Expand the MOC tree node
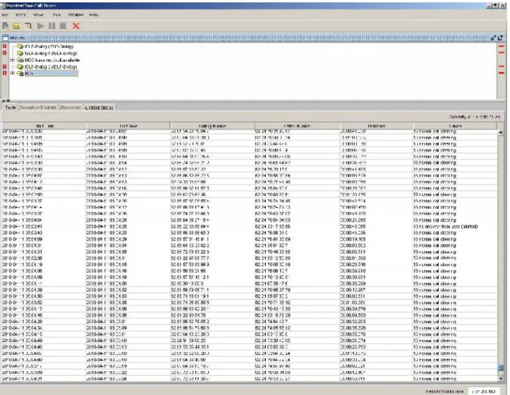 (x=12, y=60)
